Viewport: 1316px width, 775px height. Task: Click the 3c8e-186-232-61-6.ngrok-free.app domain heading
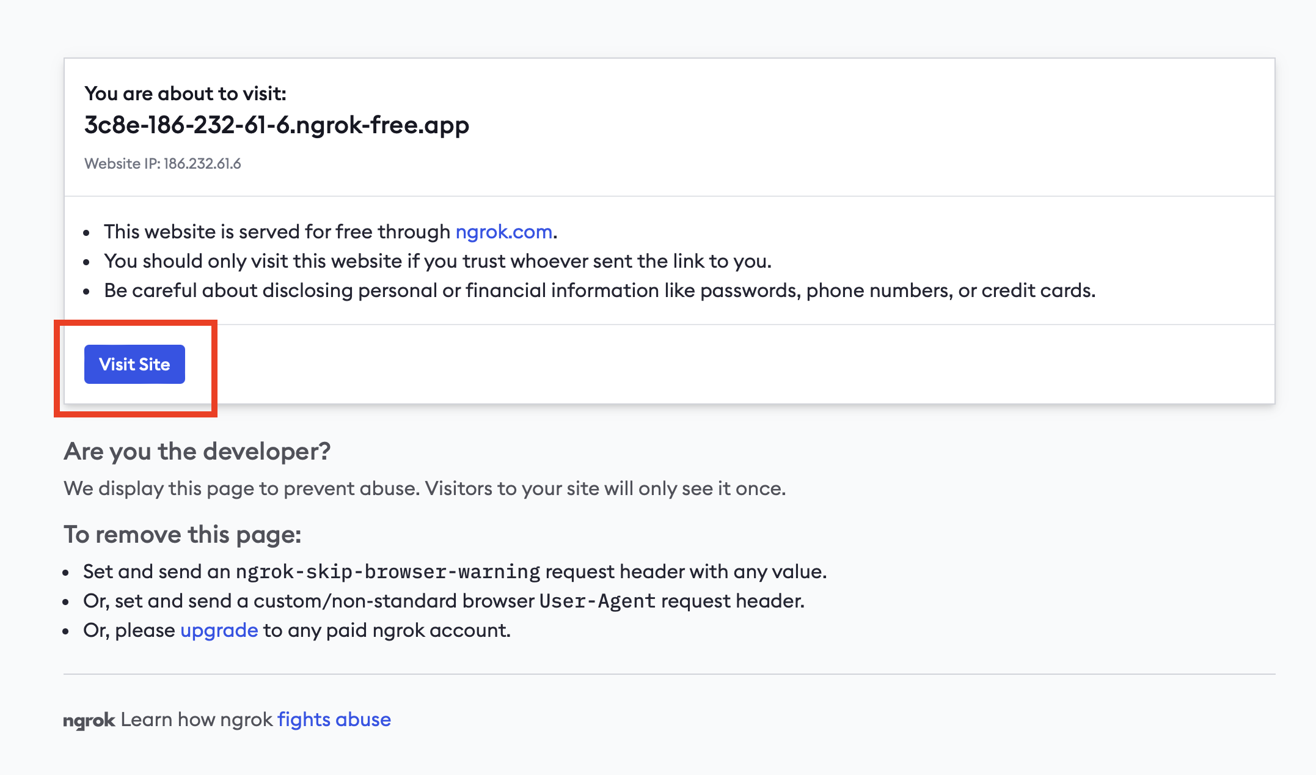[x=276, y=125]
